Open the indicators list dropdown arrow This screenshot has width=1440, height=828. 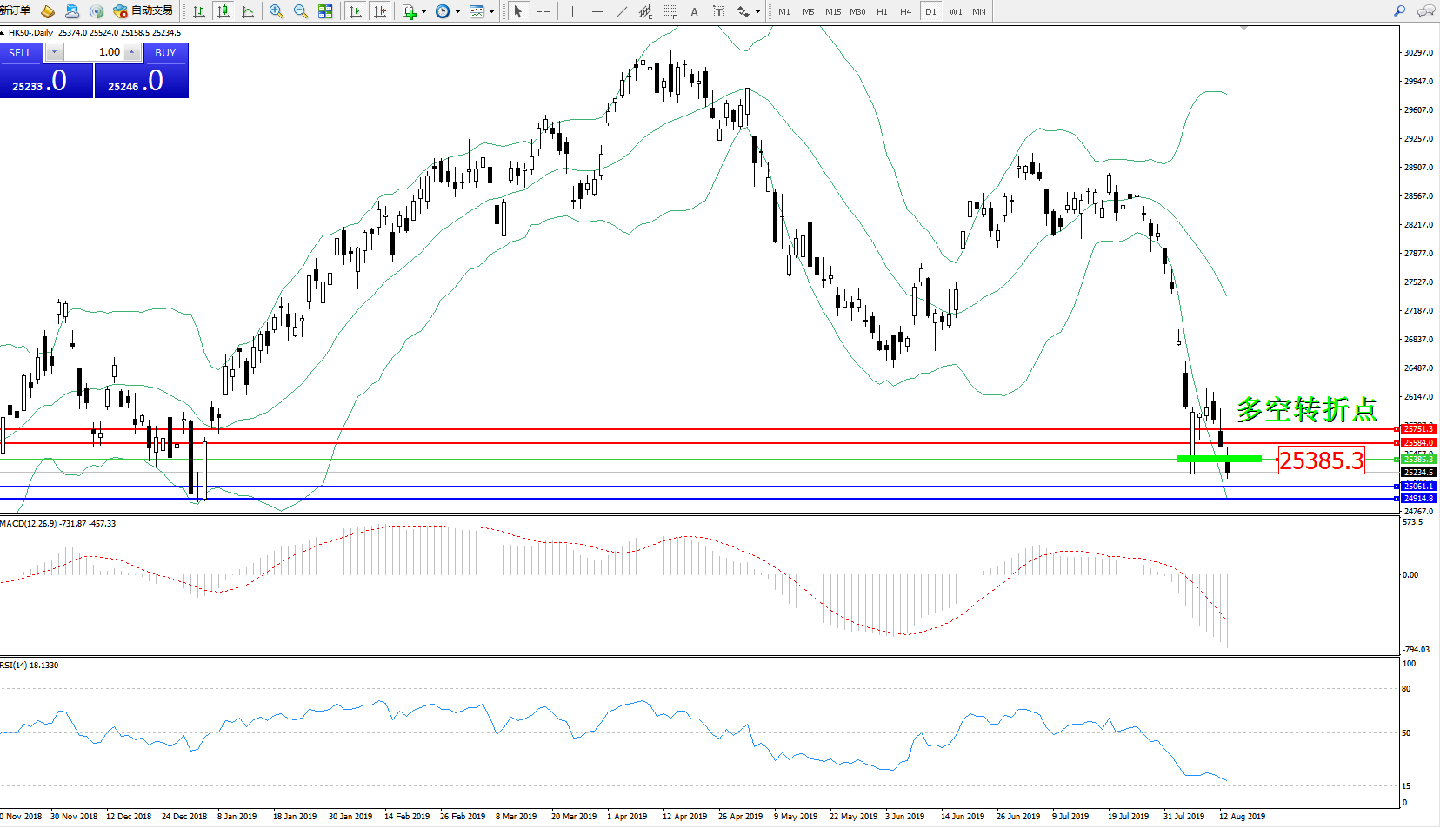tap(423, 11)
